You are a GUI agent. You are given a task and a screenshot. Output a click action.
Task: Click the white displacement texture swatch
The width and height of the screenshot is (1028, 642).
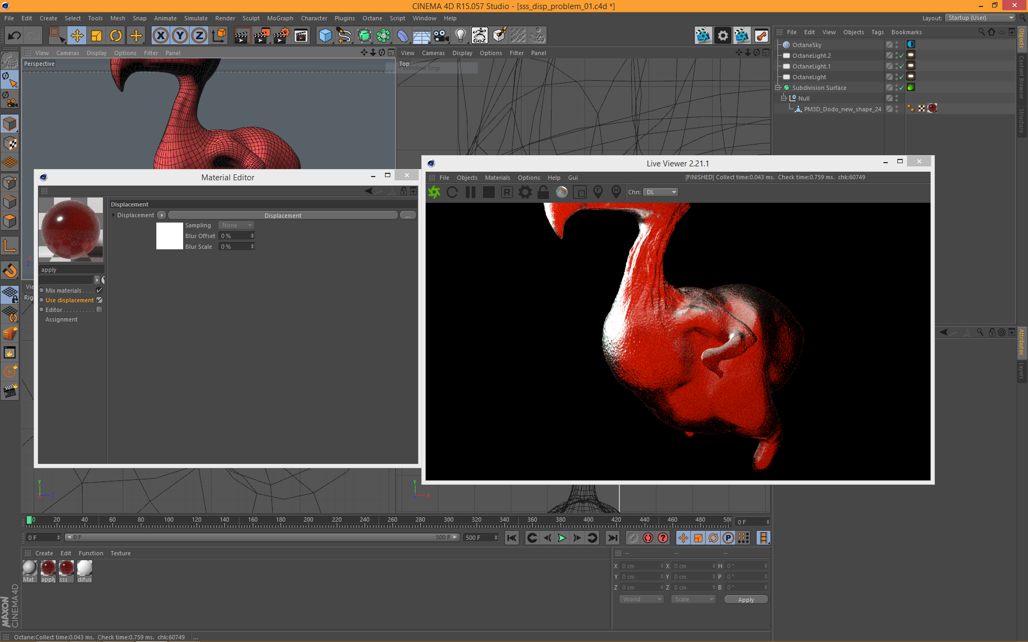[169, 236]
